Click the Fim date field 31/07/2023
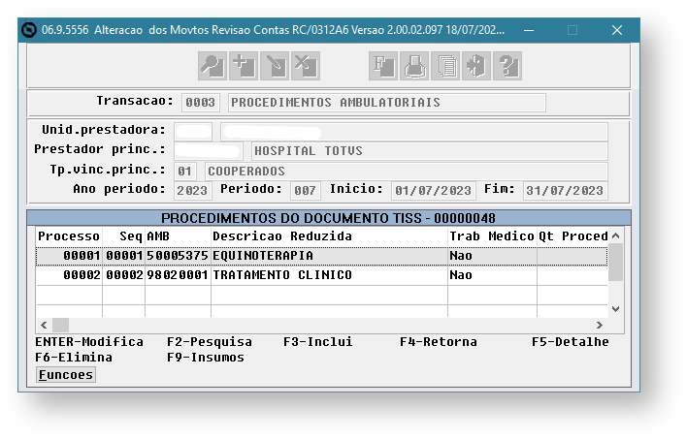Viewport: 687px width, 439px height. click(x=565, y=191)
